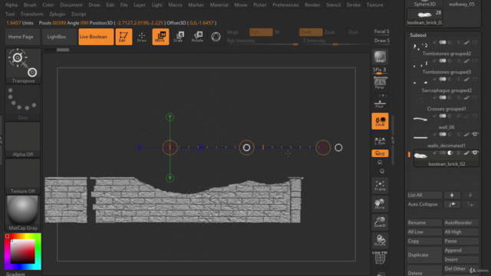Image resolution: width=491 pixels, height=276 pixels.
Task: Toggle visibility eye of walls_decimated1
Action: 475,134
